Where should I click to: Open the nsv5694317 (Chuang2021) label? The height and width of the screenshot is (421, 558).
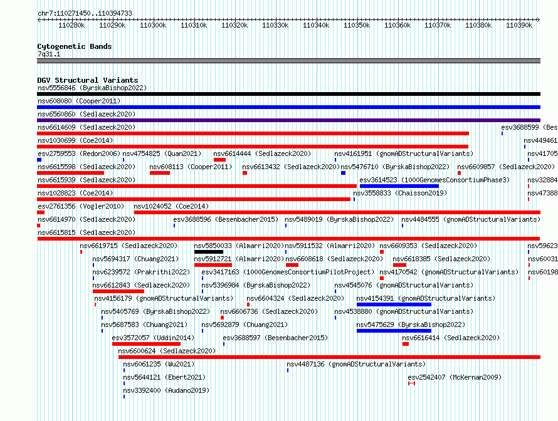coord(135,259)
